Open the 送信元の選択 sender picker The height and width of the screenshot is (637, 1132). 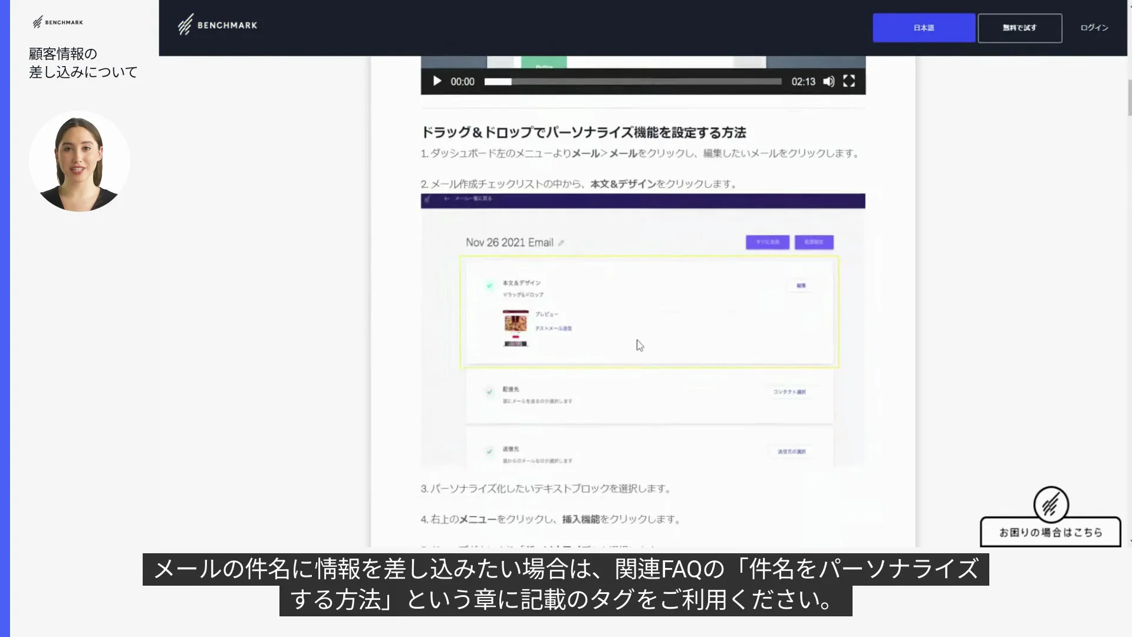[792, 451]
